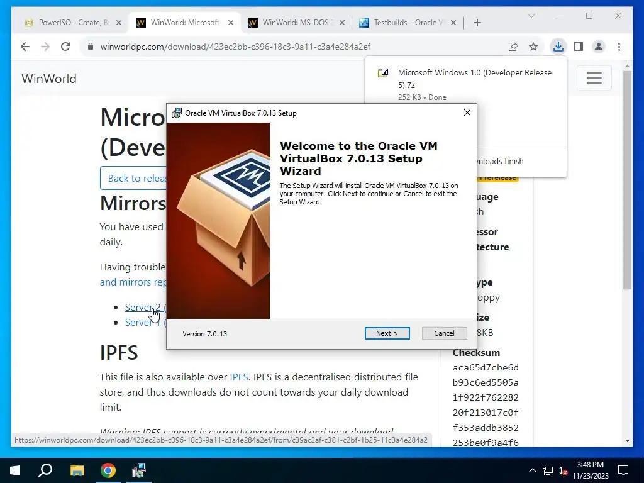Click and mirrors report link
This screenshot has width=644, height=483.
point(133,282)
